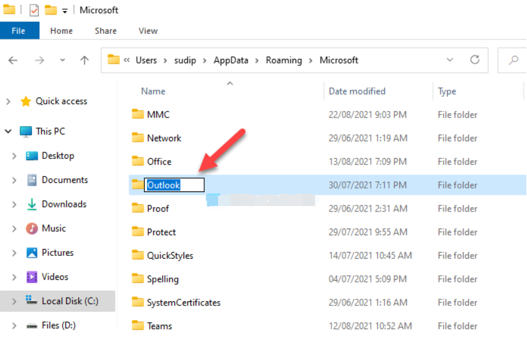Select the Spelling folder icon
The image size is (527, 343).
[138, 279]
